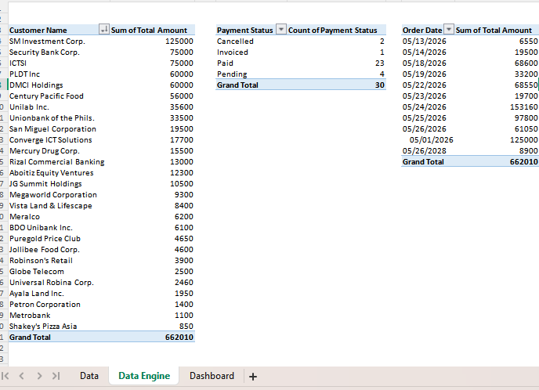Image resolution: width=539 pixels, height=390 pixels.
Task: Go to previous sheet tab arrow
Action: tap(22, 376)
